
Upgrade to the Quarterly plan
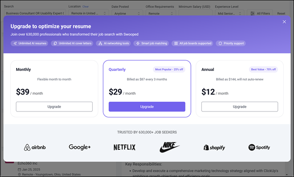pyautogui.click(x=147, y=107)
